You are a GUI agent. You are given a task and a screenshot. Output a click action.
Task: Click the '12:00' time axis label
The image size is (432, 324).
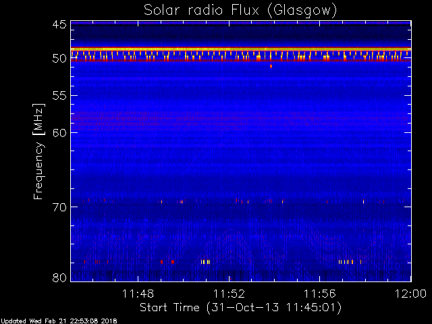tap(411, 294)
